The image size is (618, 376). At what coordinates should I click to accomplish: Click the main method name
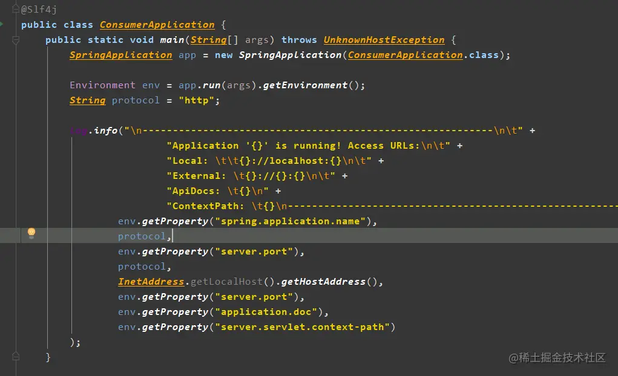point(173,40)
